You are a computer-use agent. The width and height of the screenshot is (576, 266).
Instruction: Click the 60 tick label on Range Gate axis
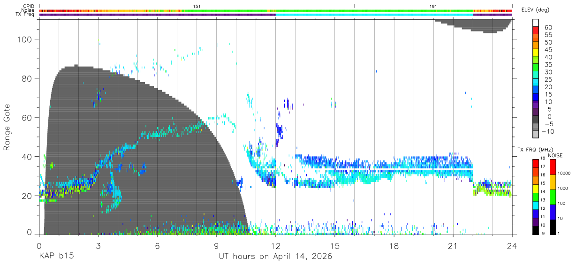(x=28, y=118)
